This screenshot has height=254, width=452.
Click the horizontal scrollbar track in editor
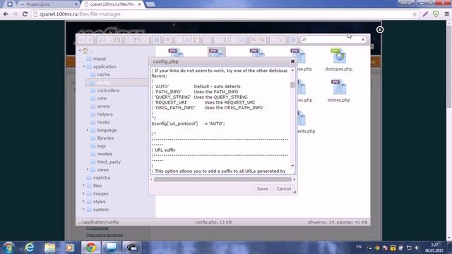(222, 179)
